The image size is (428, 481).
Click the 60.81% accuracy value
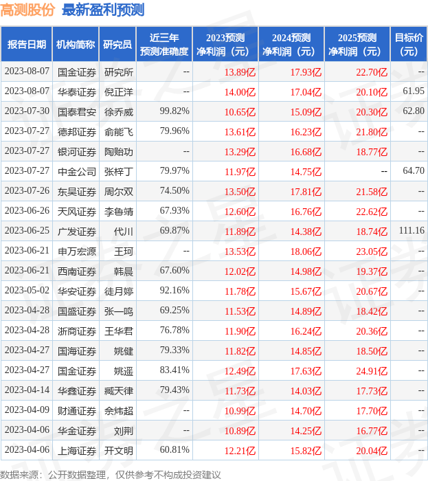174,449
